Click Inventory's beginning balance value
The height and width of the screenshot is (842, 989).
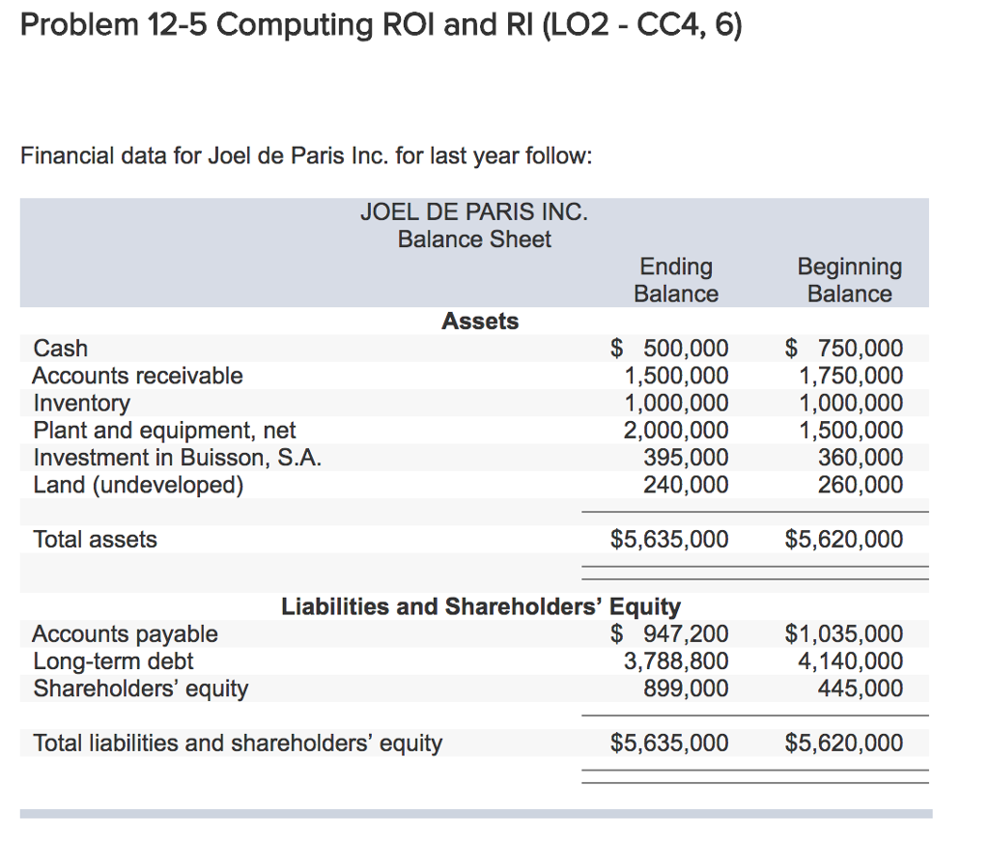(x=851, y=403)
